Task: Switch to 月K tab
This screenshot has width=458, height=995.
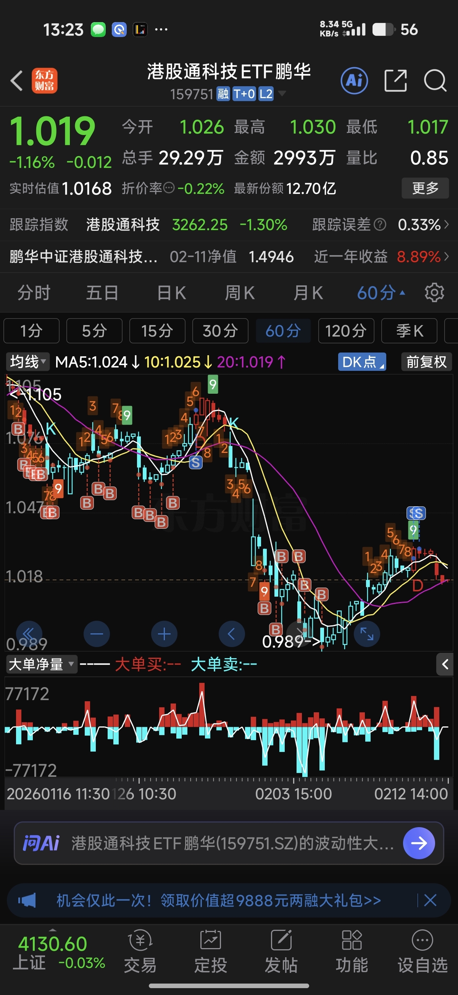Action: click(308, 293)
